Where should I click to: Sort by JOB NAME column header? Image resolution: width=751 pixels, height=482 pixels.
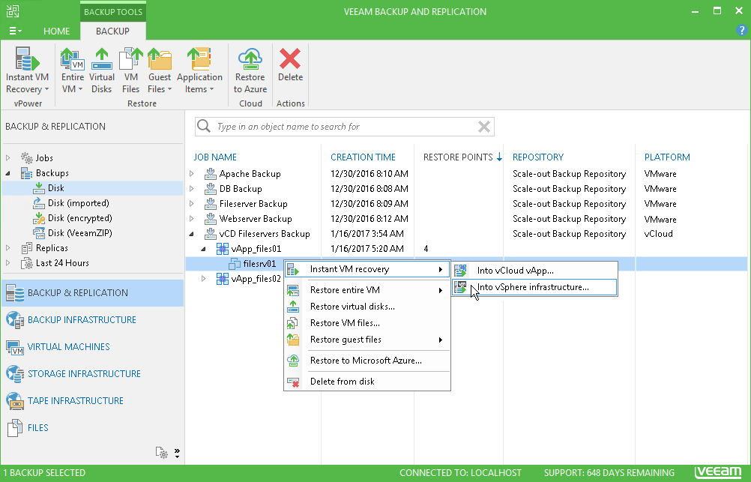[x=215, y=157]
